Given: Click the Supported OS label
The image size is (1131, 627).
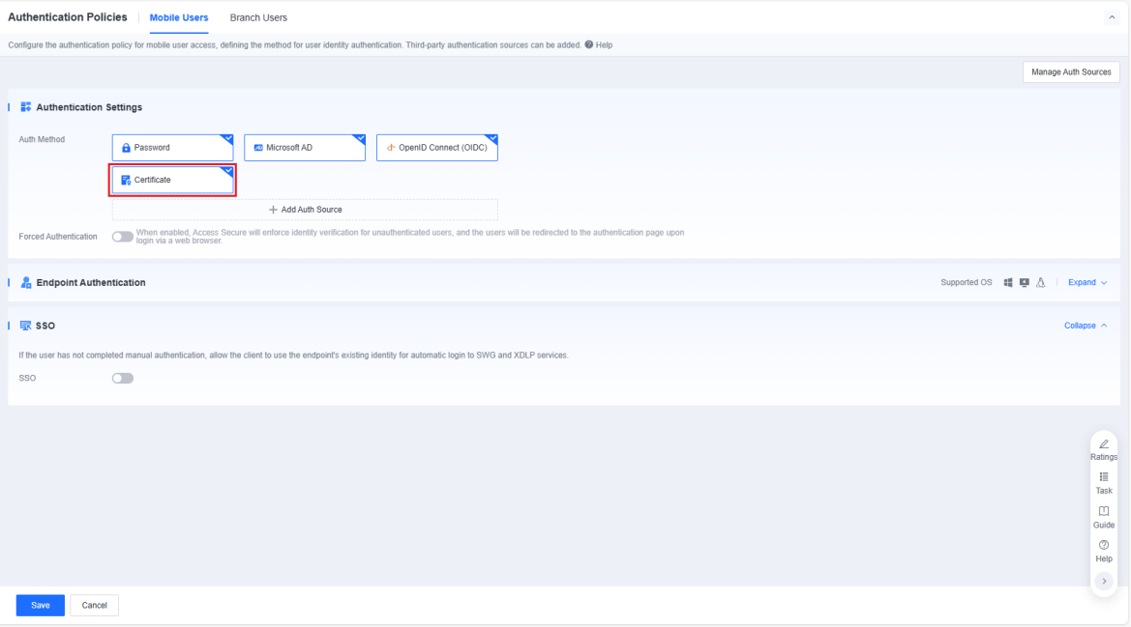Looking at the screenshot, I should coord(966,282).
